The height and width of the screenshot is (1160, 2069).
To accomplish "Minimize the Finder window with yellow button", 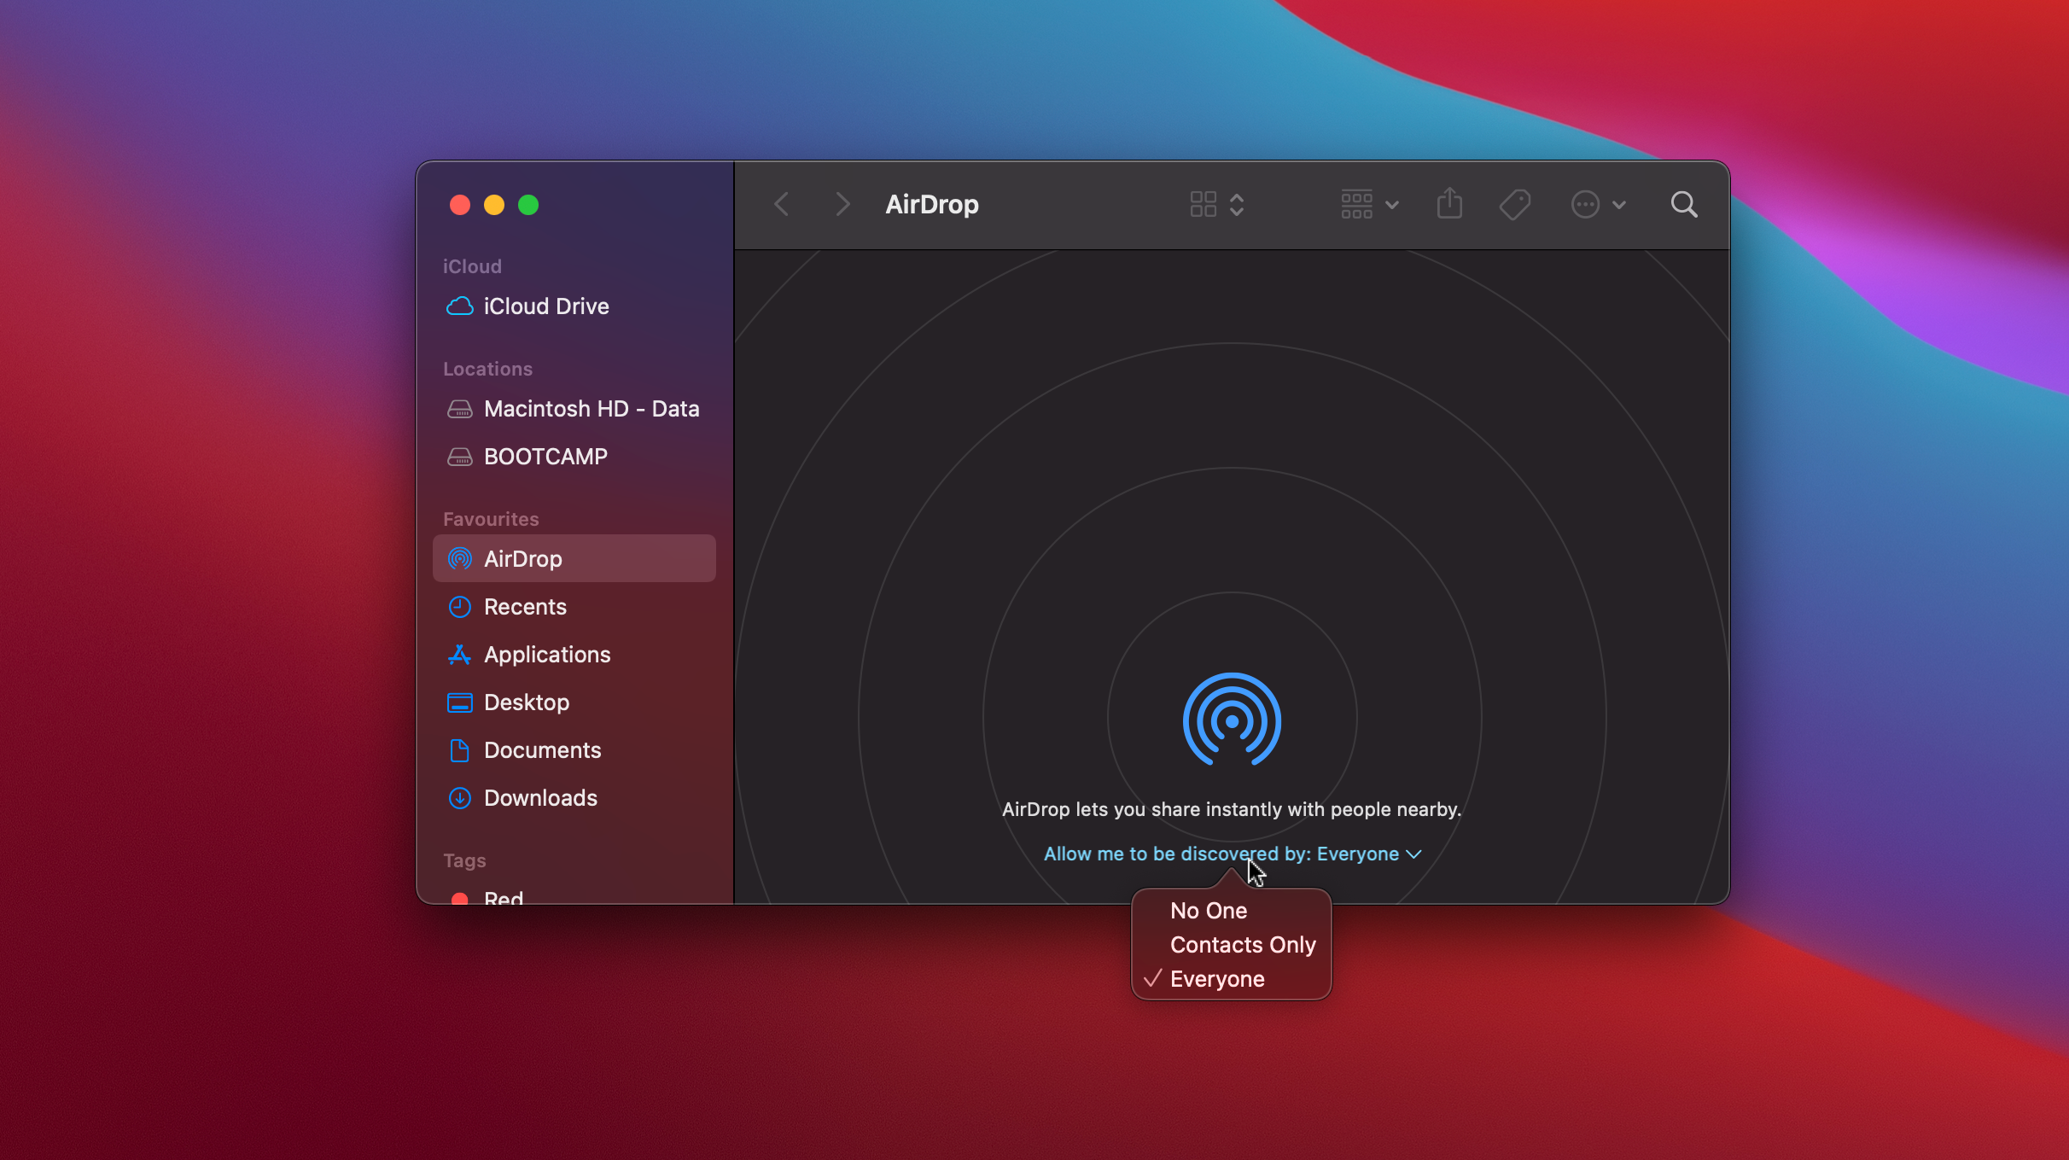I will click(494, 205).
